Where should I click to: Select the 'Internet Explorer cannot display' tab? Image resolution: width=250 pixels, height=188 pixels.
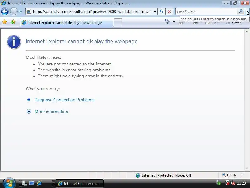click(x=67, y=23)
